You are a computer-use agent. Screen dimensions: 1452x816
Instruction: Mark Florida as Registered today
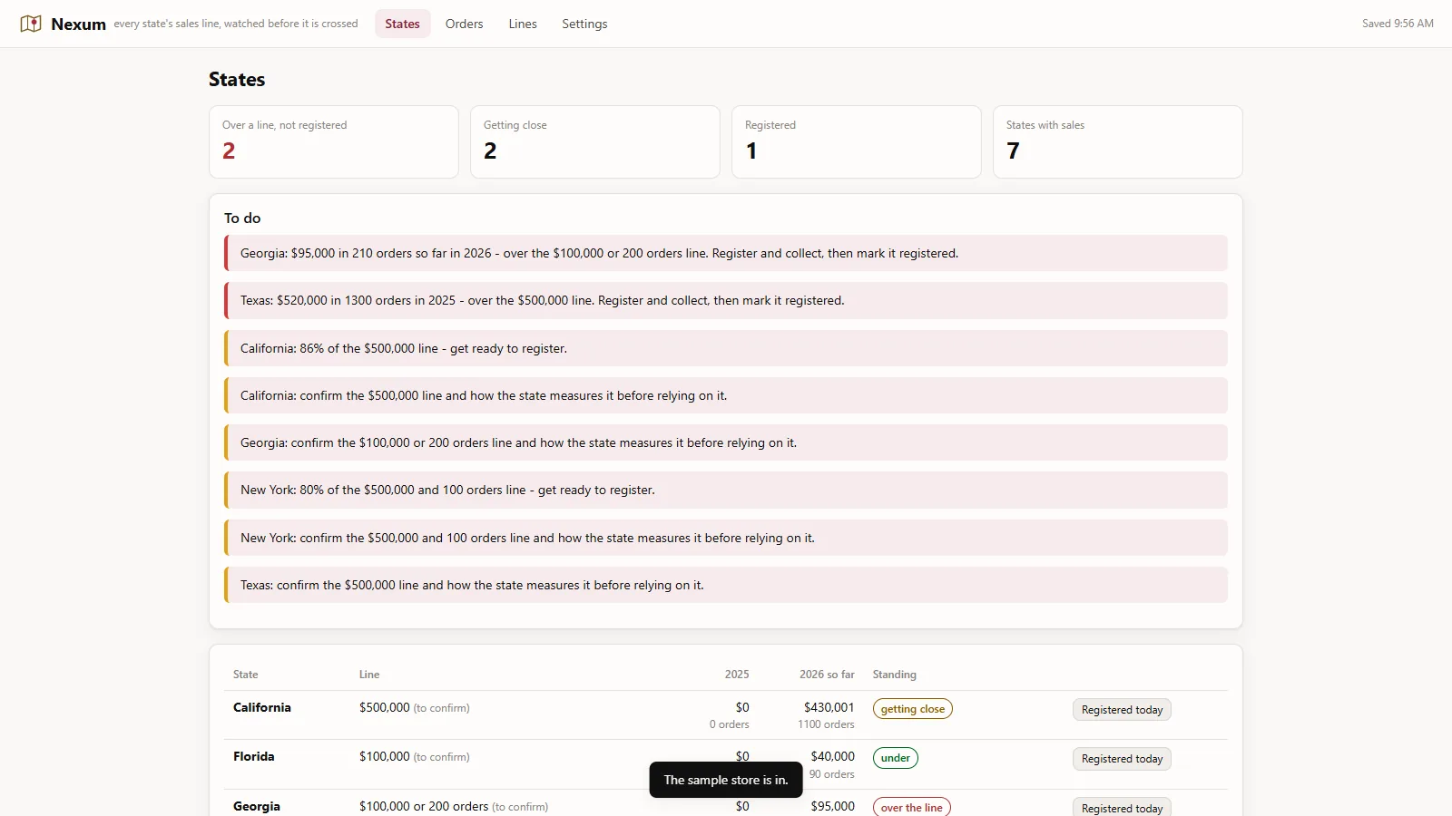tap(1122, 759)
